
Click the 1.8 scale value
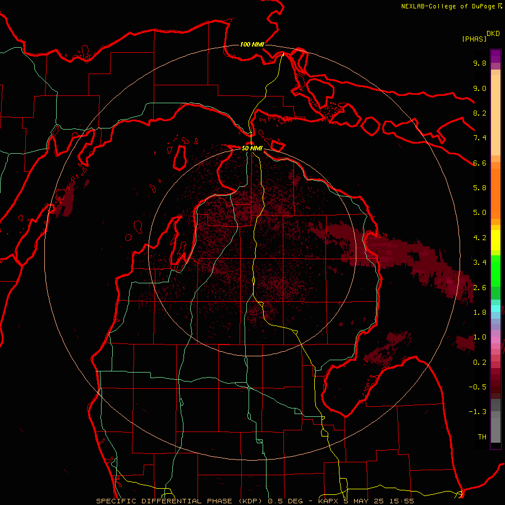pyautogui.click(x=480, y=313)
